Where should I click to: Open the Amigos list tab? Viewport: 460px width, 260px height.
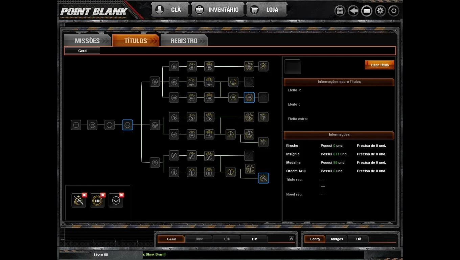click(337, 239)
